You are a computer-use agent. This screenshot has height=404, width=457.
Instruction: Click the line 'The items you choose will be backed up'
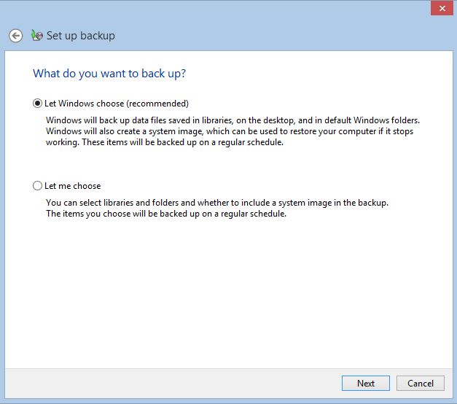coord(166,214)
